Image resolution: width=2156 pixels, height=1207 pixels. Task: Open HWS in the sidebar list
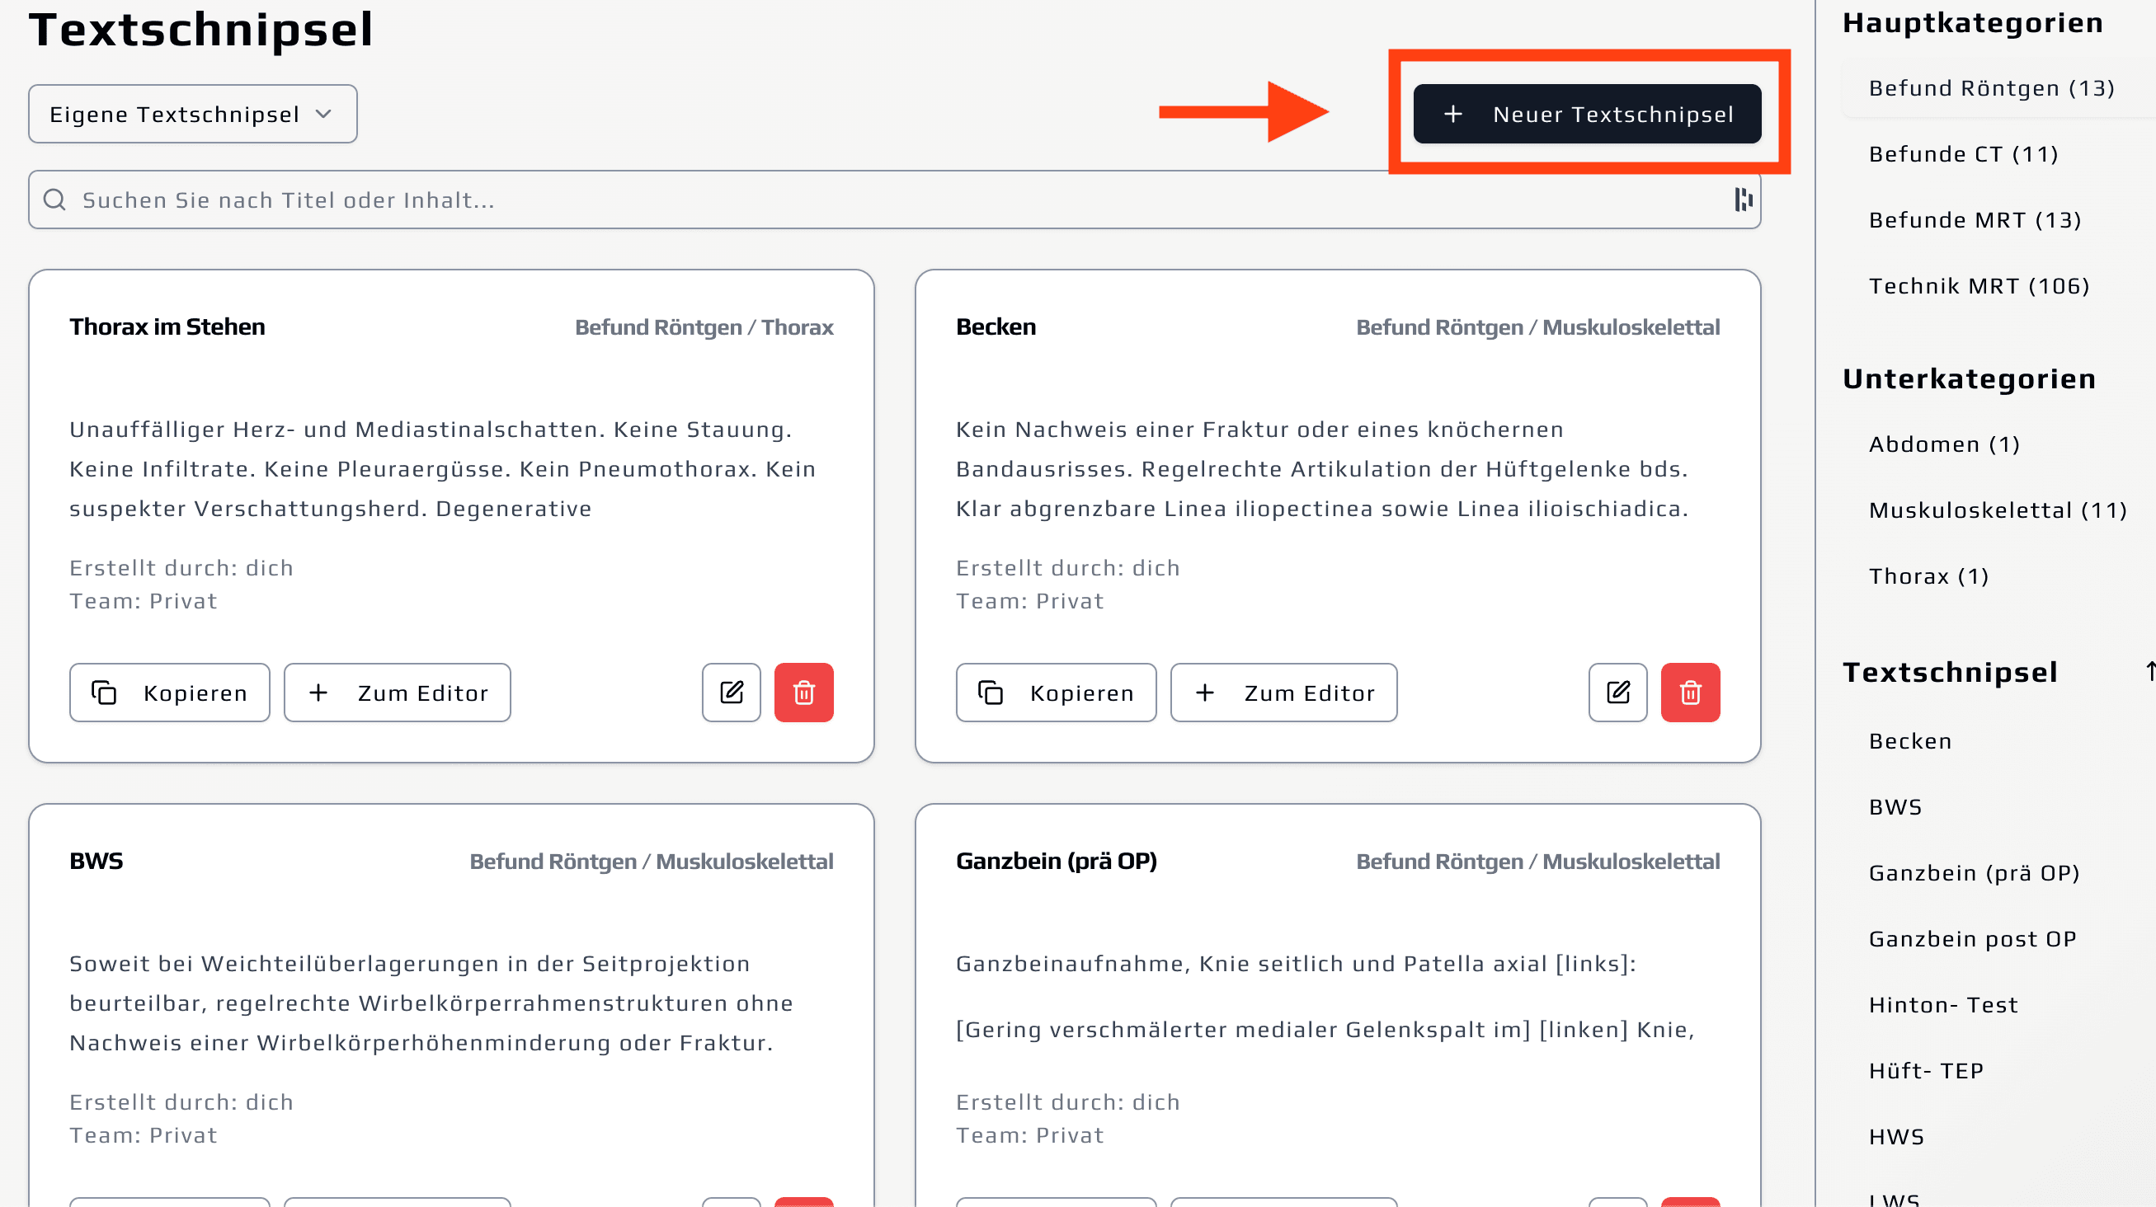click(x=1896, y=1138)
